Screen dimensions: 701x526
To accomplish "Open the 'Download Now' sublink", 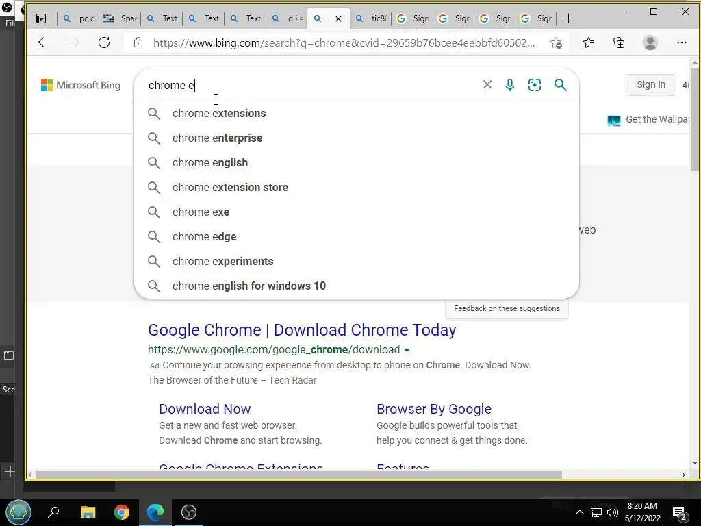I will pyautogui.click(x=205, y=409).
